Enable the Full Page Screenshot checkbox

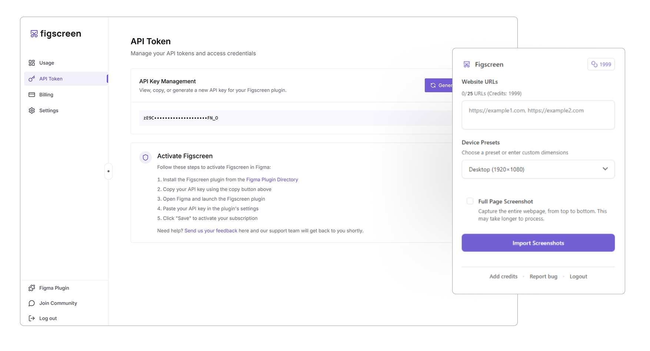click(x=470, y=201)
